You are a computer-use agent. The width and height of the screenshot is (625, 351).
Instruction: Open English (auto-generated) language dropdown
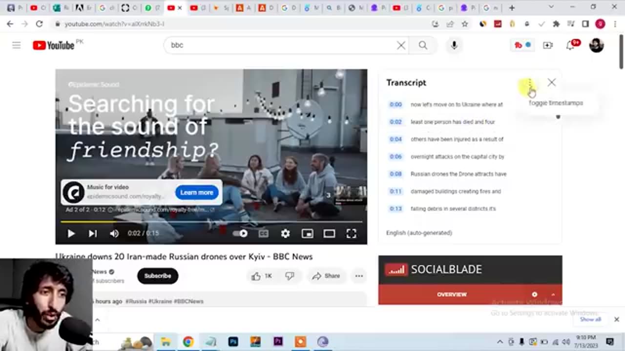419,233
